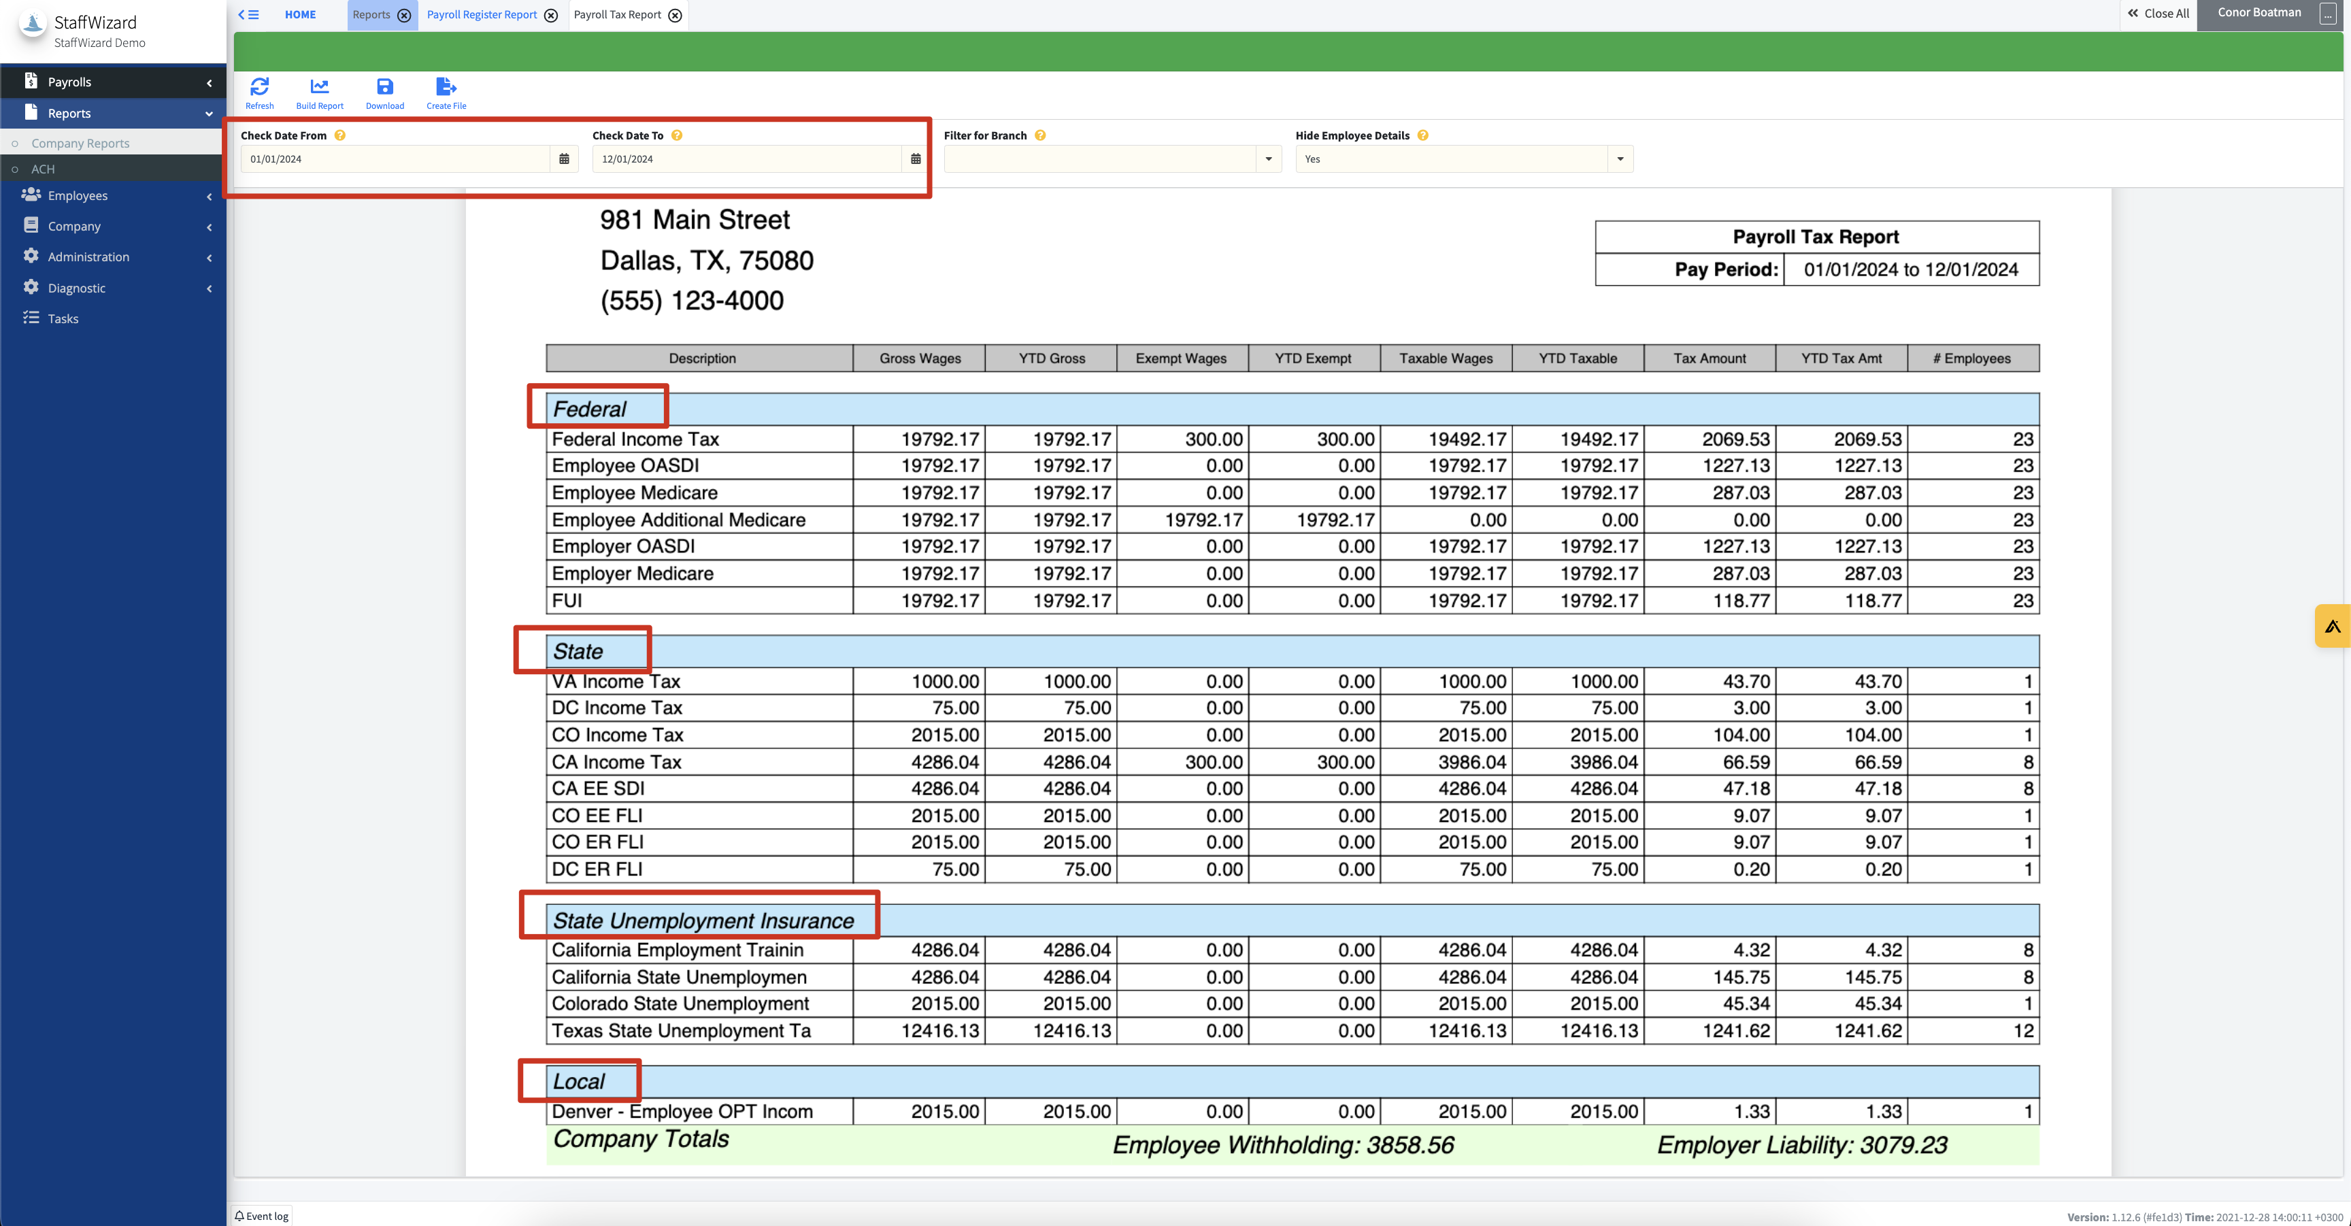Image resolution: width=2351 pixels, height=1226 pixels.
Task: Switch to the Reports tab
Action: tap(371, 14)
